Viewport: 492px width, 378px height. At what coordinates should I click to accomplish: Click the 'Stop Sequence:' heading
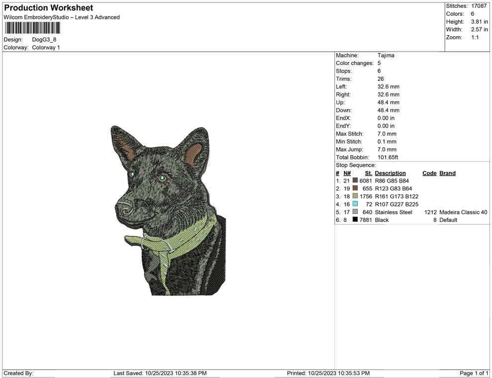click(x=356, y=165)
